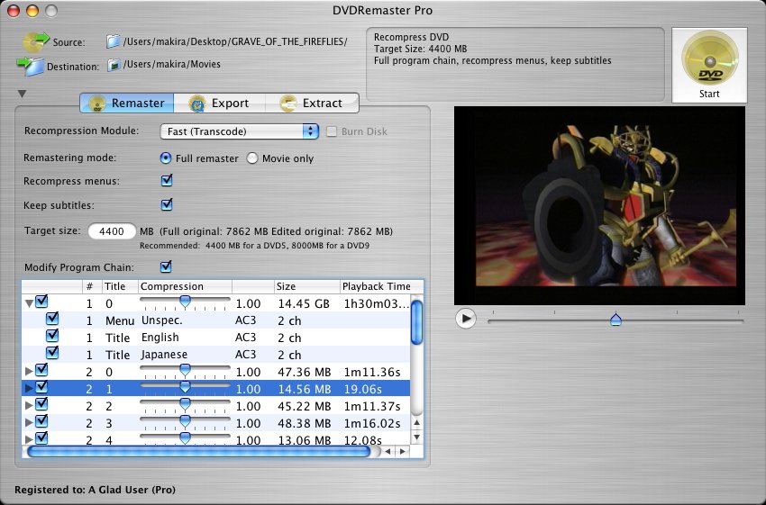Click compression slider of the 14.56 MB row
766x505 pixels.
[185, 388]
